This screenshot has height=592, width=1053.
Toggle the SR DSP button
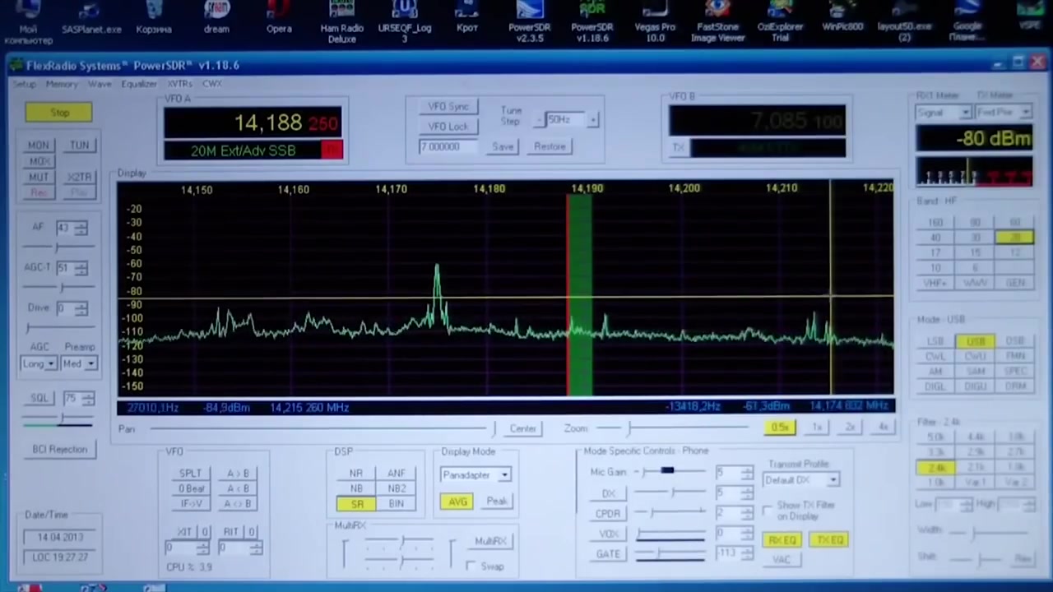click(356, 504)
